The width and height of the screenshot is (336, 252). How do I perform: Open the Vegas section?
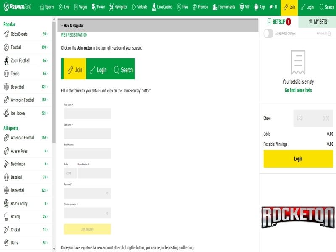coord(81,7)
